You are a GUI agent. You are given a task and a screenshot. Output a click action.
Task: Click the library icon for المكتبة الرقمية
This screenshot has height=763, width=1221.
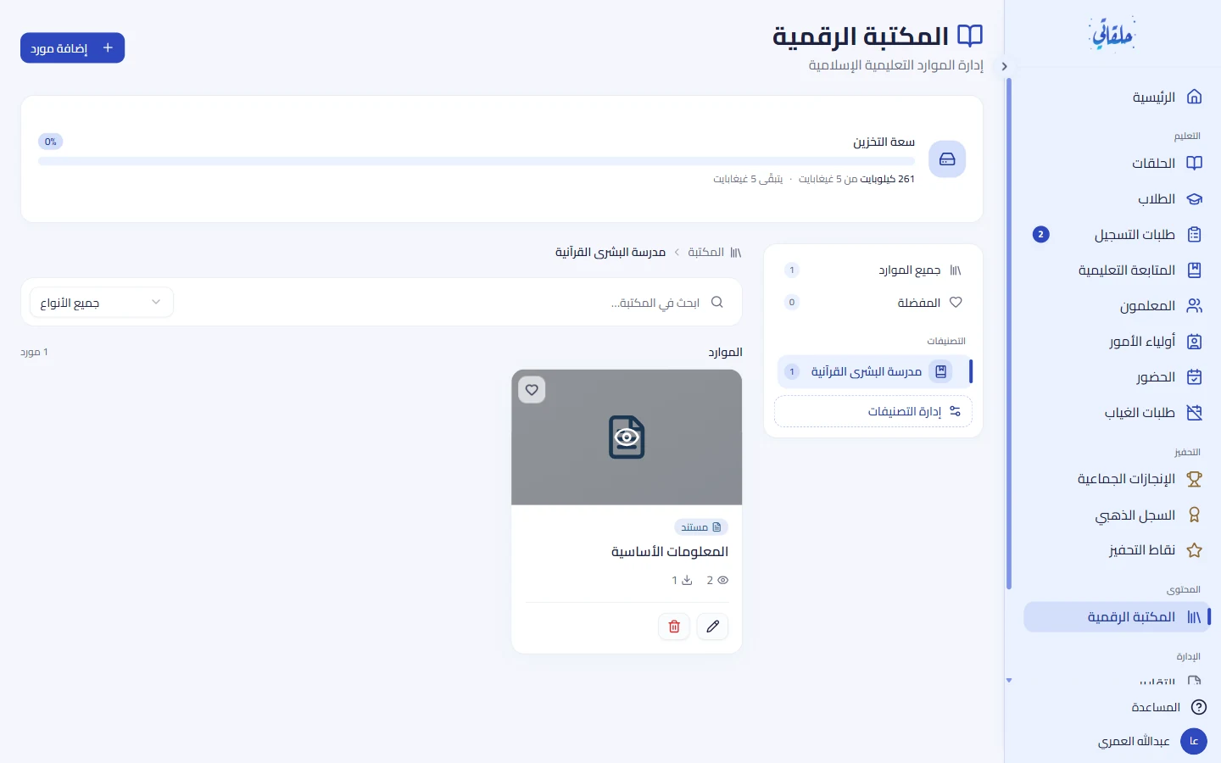click(1194, 617)
